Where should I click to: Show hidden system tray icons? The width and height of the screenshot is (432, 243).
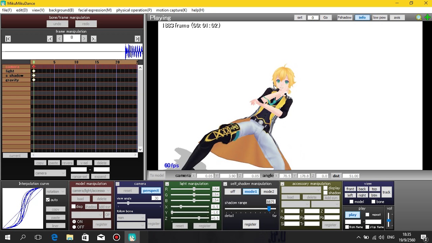(358, 238)
